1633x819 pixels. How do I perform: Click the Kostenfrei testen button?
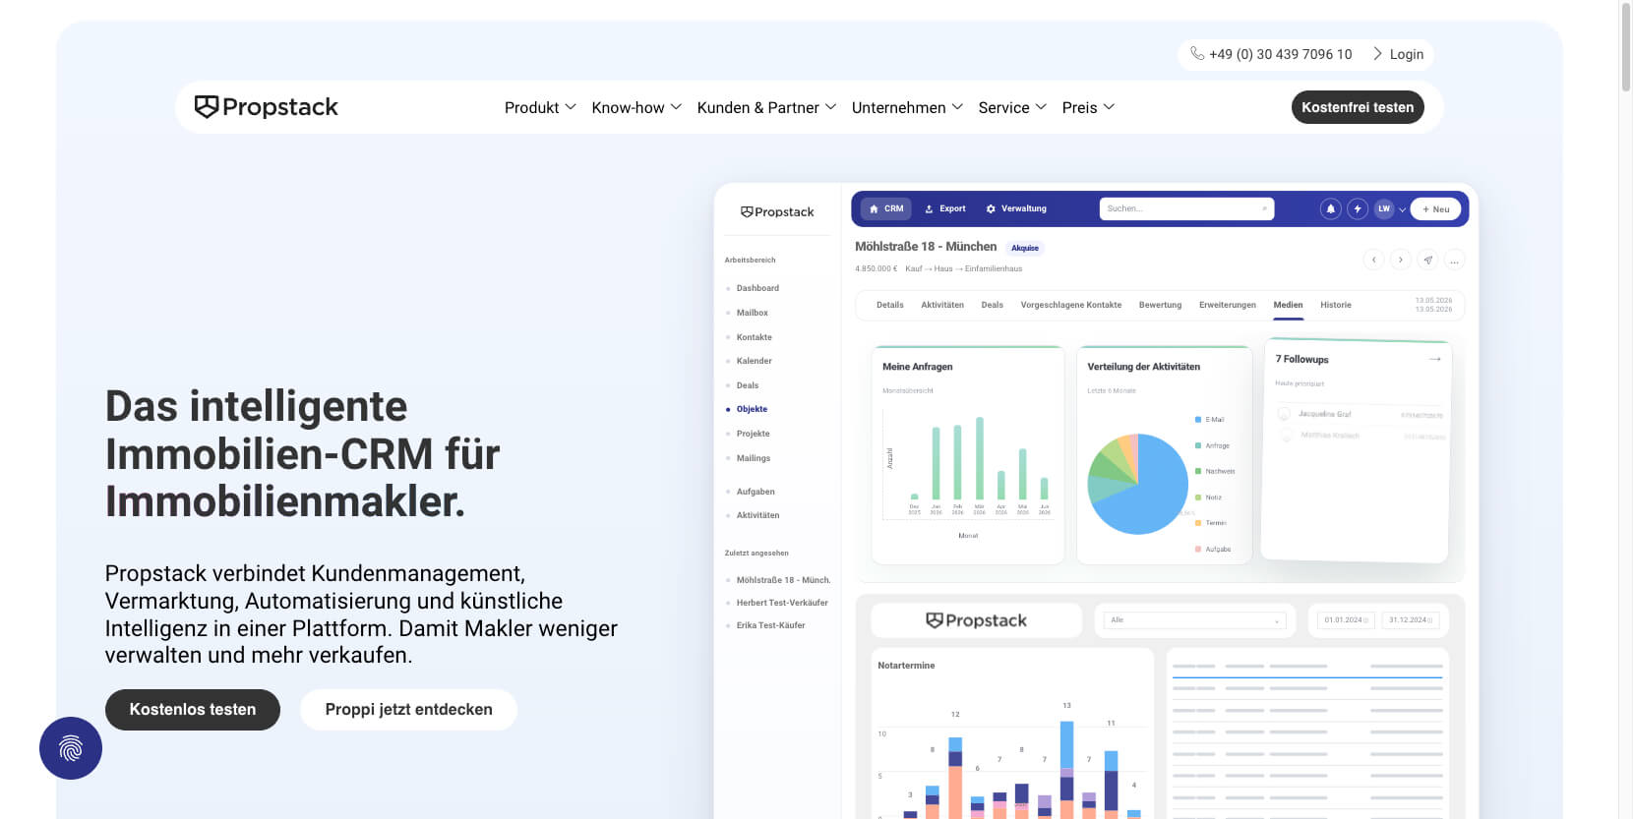click(1358, 107)
